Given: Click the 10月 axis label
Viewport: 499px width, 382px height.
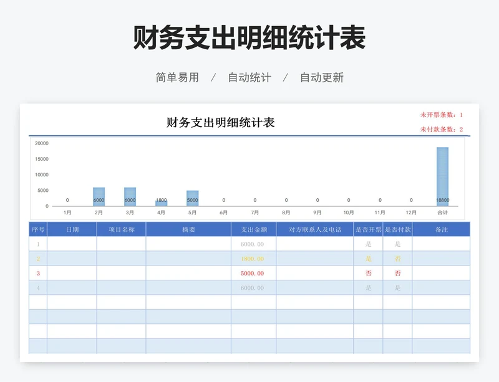Looking at the screenshot, I should [x=349, y=212].
